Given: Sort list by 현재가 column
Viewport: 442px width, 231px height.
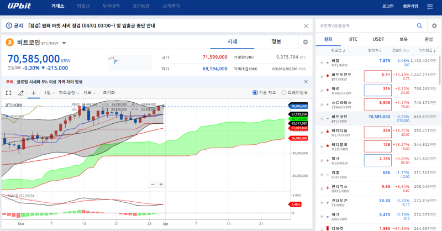Looking at the screenshot, I should pos(375,50).
